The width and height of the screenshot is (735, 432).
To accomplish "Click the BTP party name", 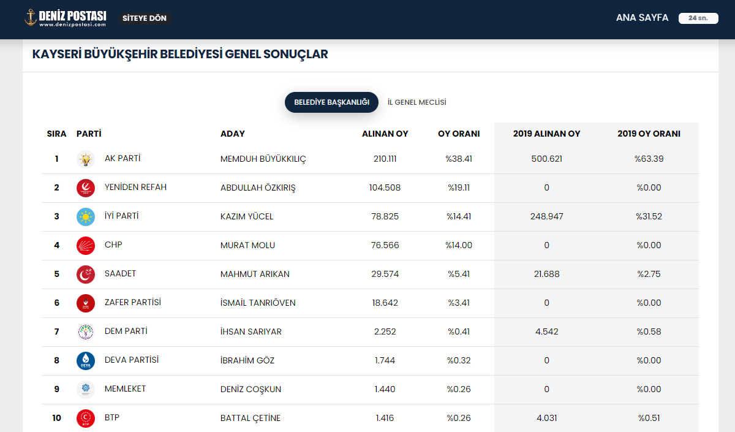I will [112, 417].
